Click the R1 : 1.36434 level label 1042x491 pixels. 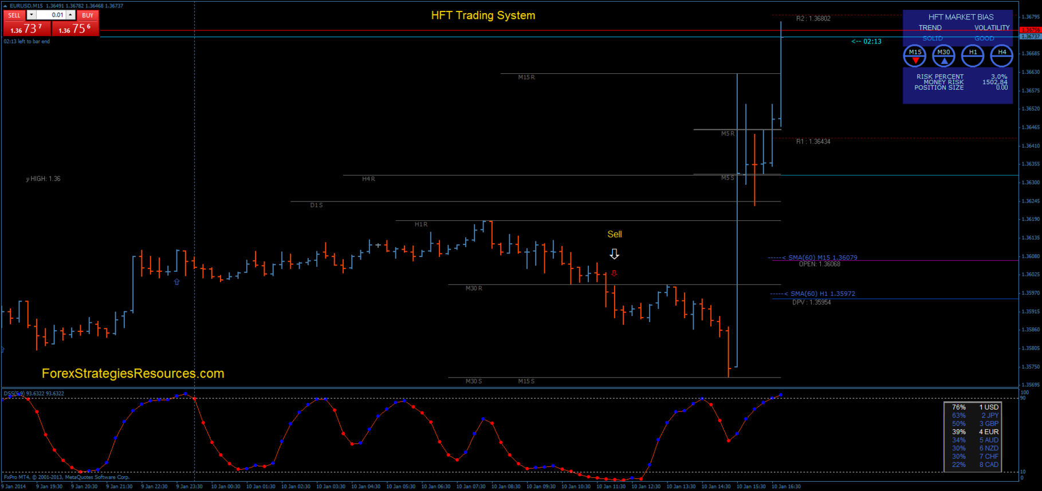[x=813, y=141]
